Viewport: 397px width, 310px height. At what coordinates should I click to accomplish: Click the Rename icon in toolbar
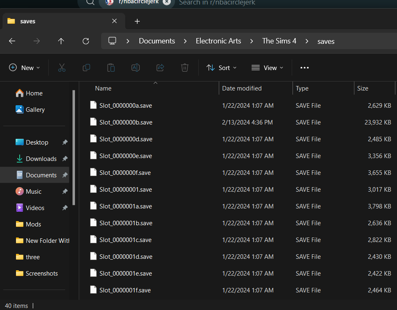[x=136, y=68]
